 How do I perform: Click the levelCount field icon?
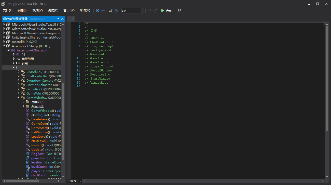coord(27,166)
